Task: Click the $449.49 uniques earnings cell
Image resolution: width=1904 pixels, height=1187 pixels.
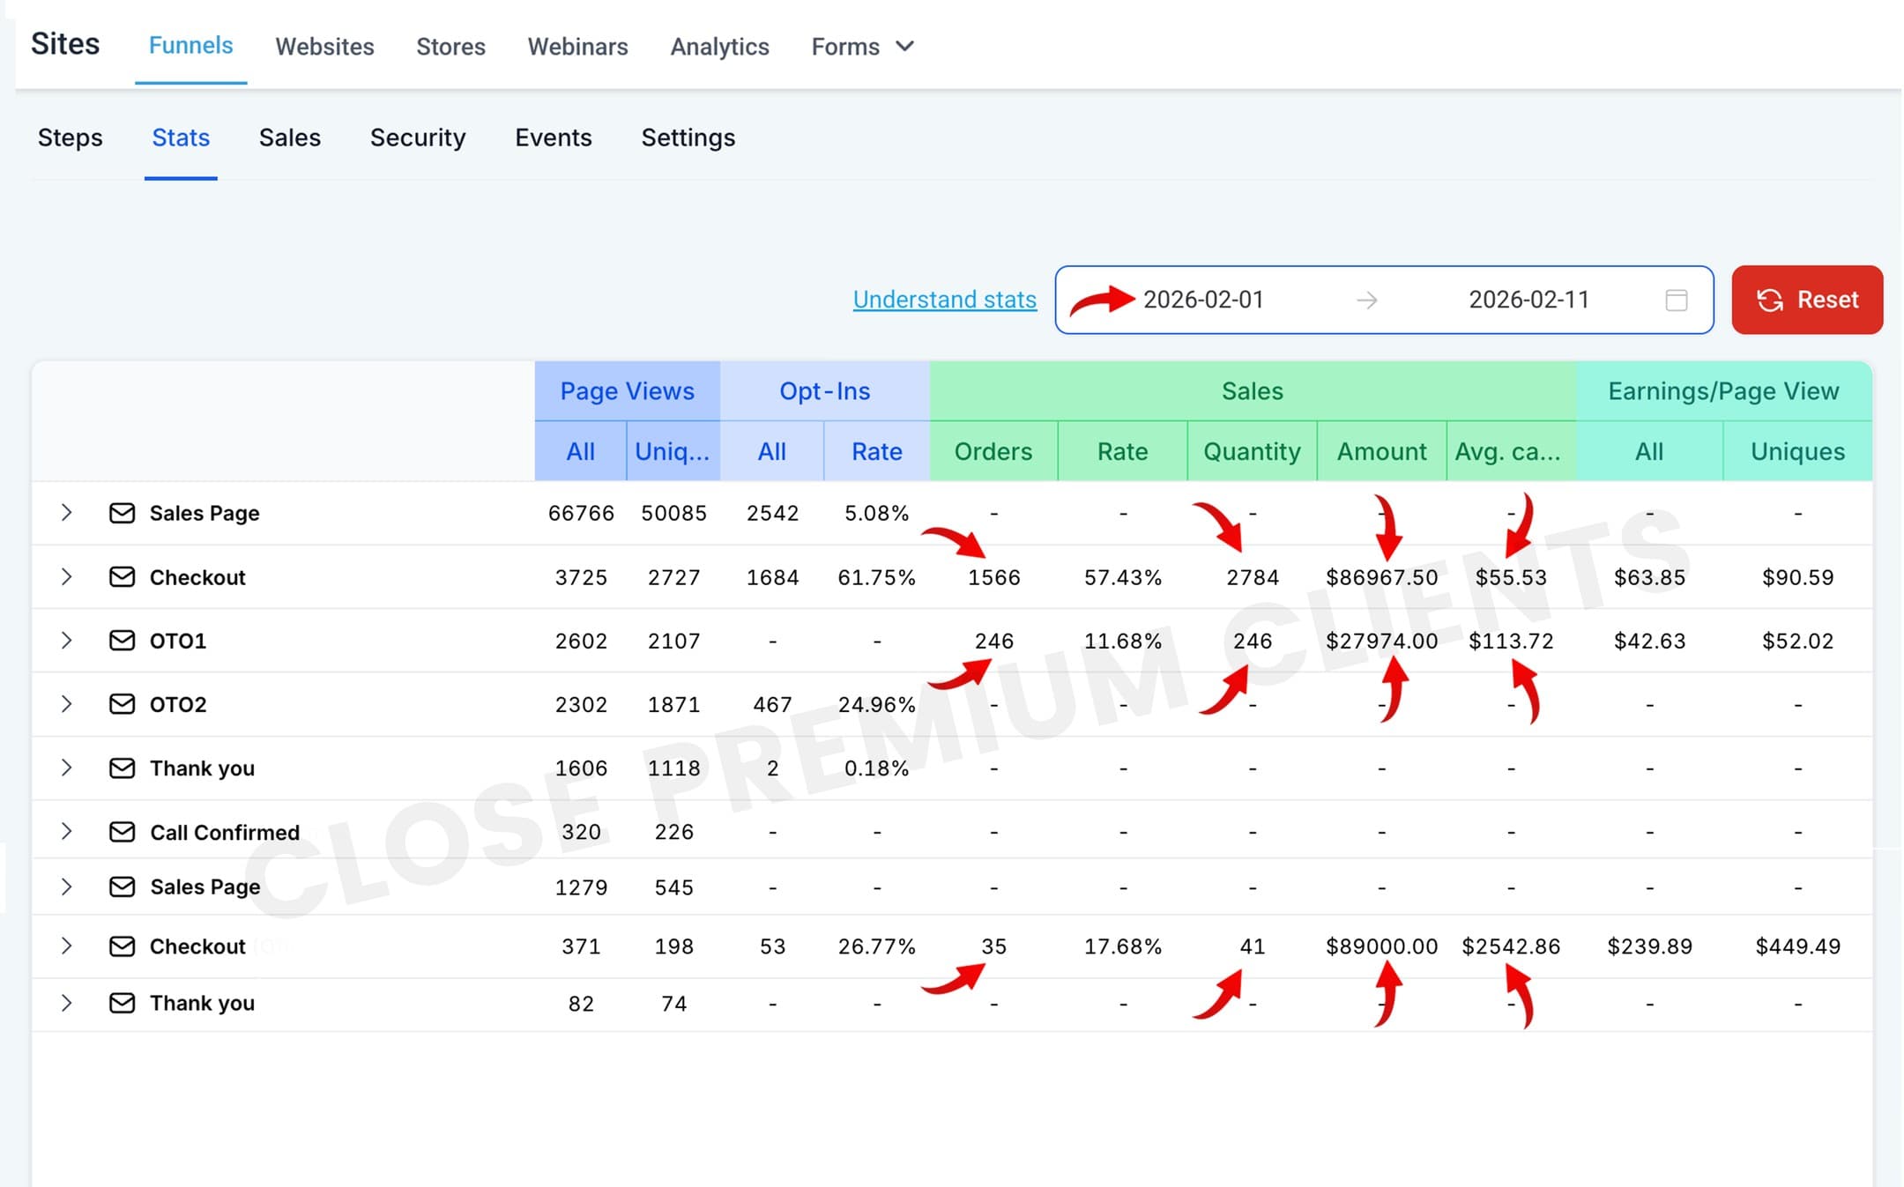Action: click(x=1797, y=946)
